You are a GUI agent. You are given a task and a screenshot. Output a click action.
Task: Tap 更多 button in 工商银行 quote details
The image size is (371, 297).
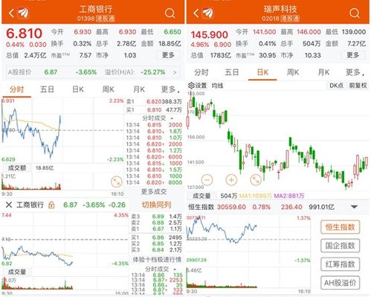(x=168, y=55)
